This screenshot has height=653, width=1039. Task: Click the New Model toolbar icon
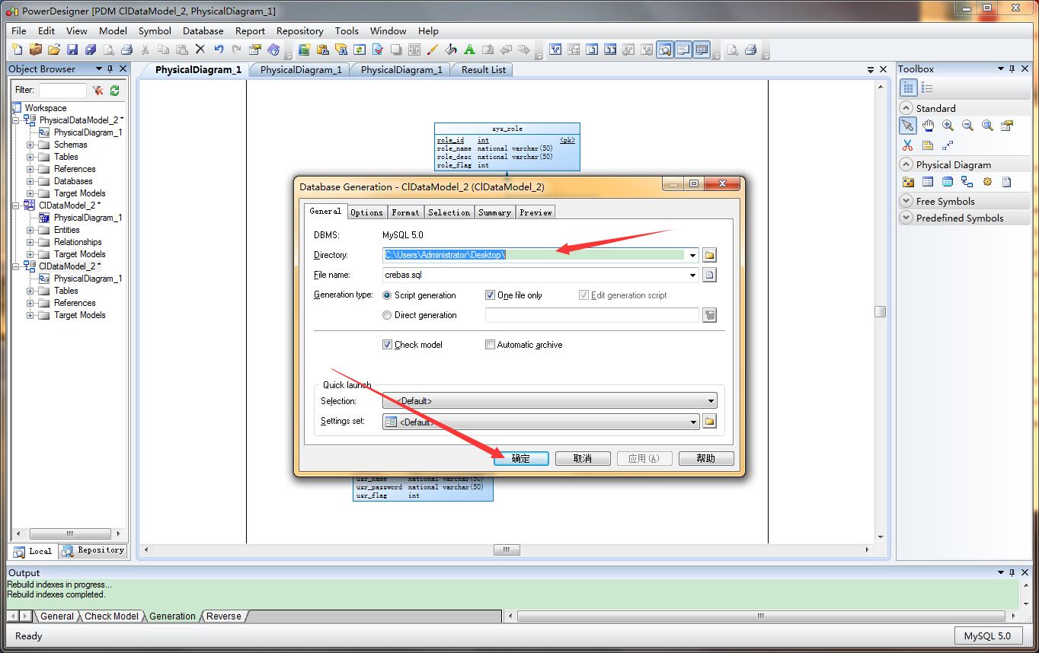coord(18,49)
